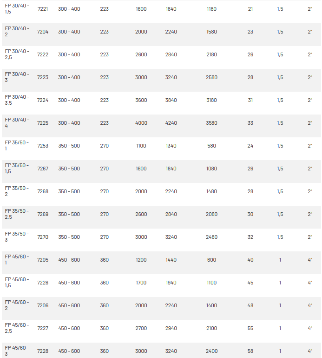This screenshot has width=322, height=358.
Task: Click article number 7206
Action: click(43, 305)
